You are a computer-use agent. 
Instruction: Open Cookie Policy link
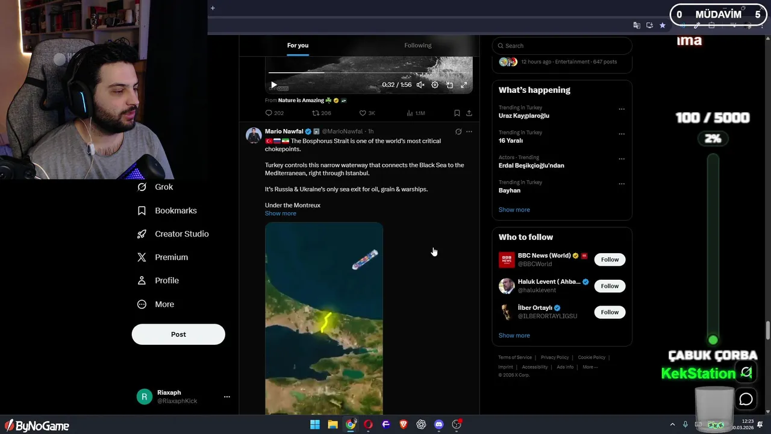592,357
